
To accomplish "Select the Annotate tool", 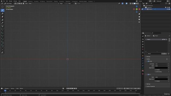I will 2,53.
